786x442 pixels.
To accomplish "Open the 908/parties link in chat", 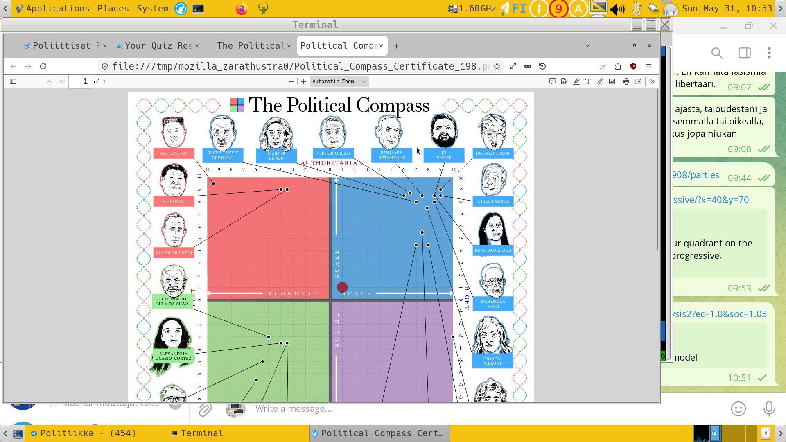I will point(696,175).
